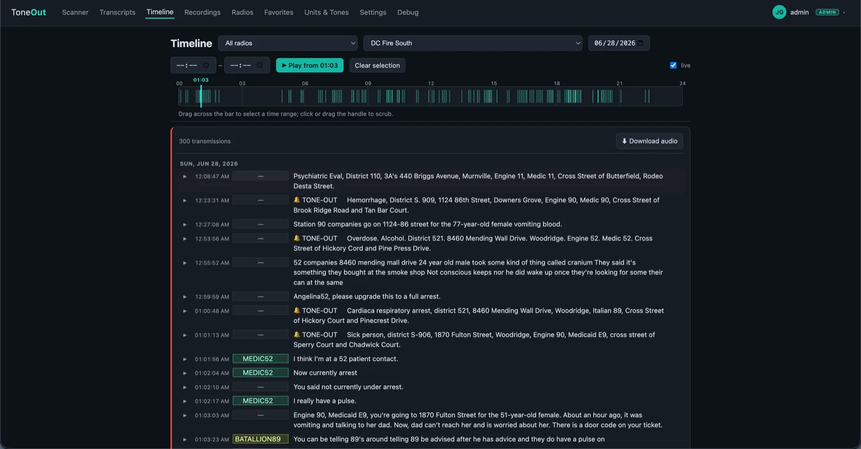Click the timeline bar at hour 12
The width and height of the screenshot is (861, 449).
(x=430, y=96)
